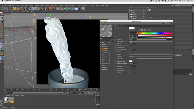Screen dimensions: 194x109
Task: Click the green generator object icon
Action: tap(65, 9)
